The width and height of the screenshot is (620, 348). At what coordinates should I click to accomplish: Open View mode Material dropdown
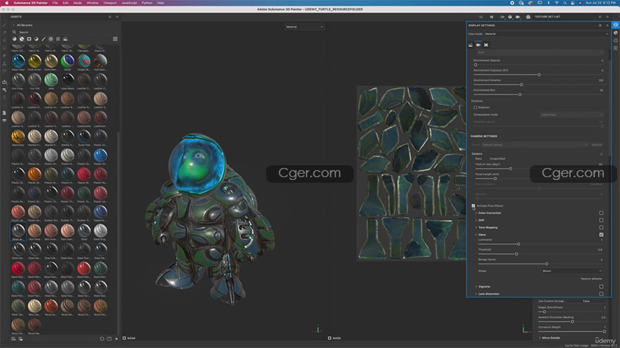(x=547, y=34)
